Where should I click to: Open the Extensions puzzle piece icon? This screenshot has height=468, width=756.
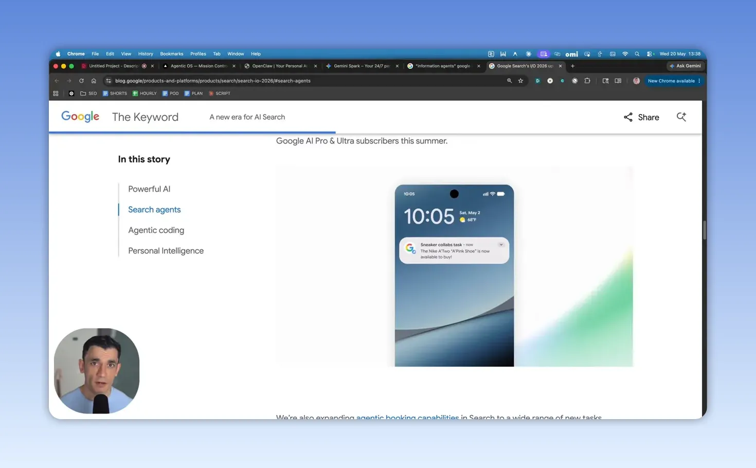click(587, 81)
